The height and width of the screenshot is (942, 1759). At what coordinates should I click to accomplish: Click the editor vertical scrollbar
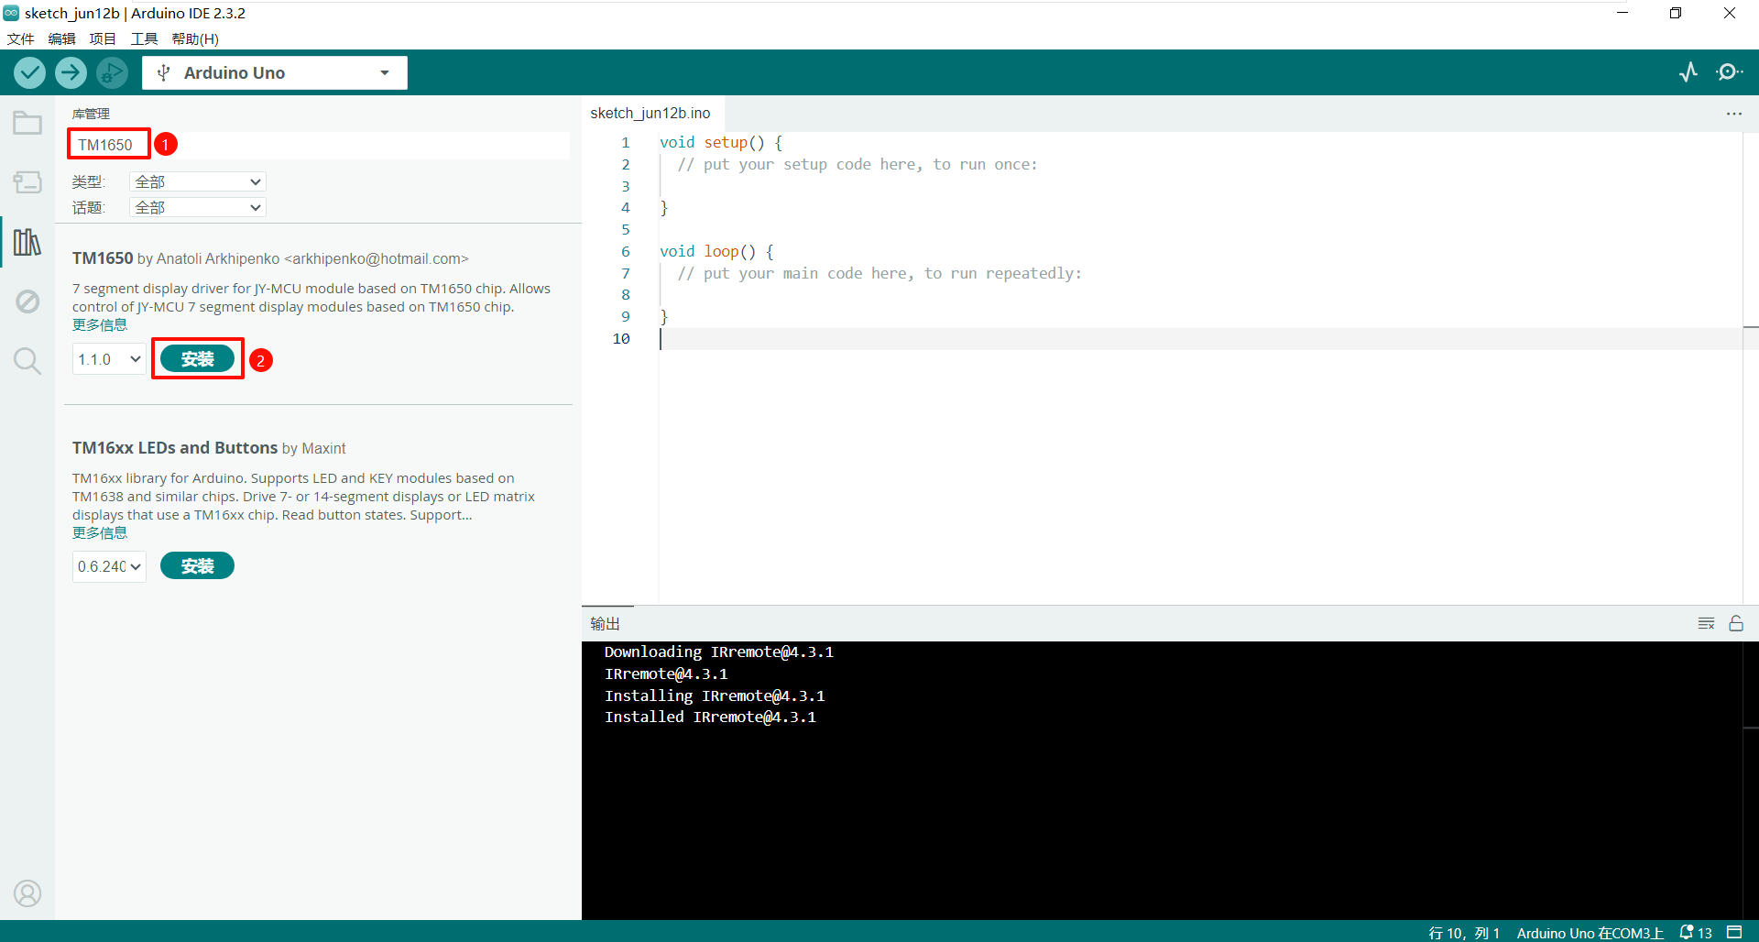(x=1751, y=367)
